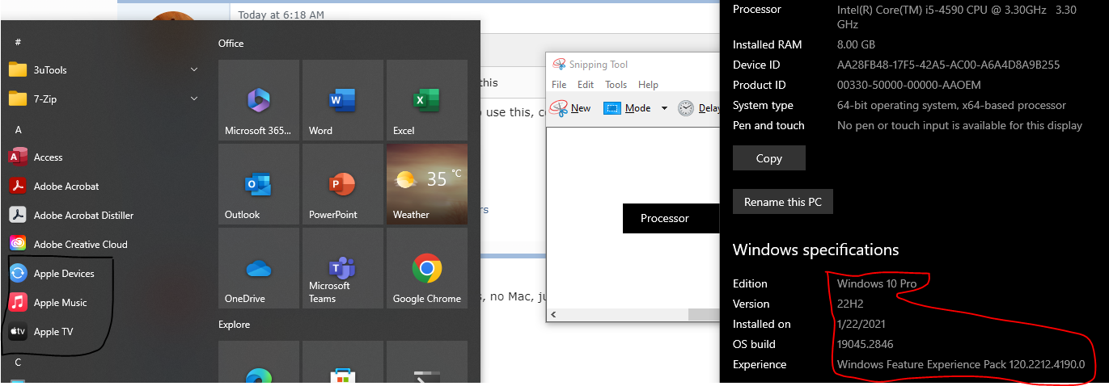1109x386 pixels.
Task: Expand the 3uTools folder chevron
Action: point(194,69)
